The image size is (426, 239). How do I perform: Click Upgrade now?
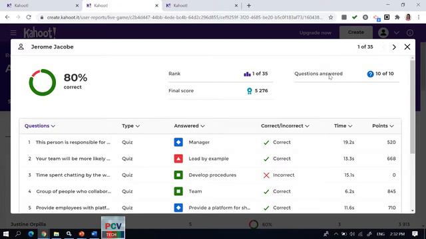pos(315,33)
